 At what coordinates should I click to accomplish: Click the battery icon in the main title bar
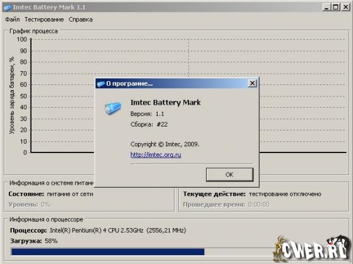pyautogui.click(x=7, y=8)
